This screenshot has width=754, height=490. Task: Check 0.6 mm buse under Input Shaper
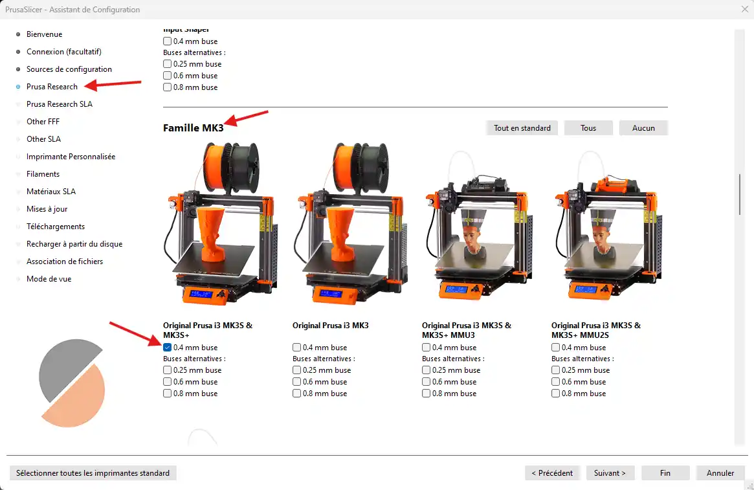pyautogui.click(x=168, y=76)
